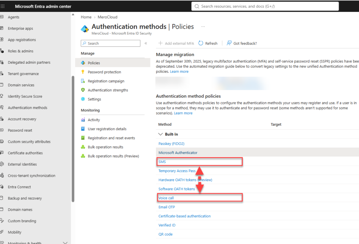Click the Method column header
The height and width of the screenshot is (244, 359).
(165, 124)
